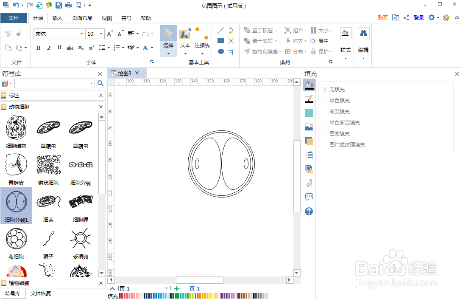This screenshot has width=463, height=299.
Task: Open the 视图 menu tab
Action: (x=106, y=18)
